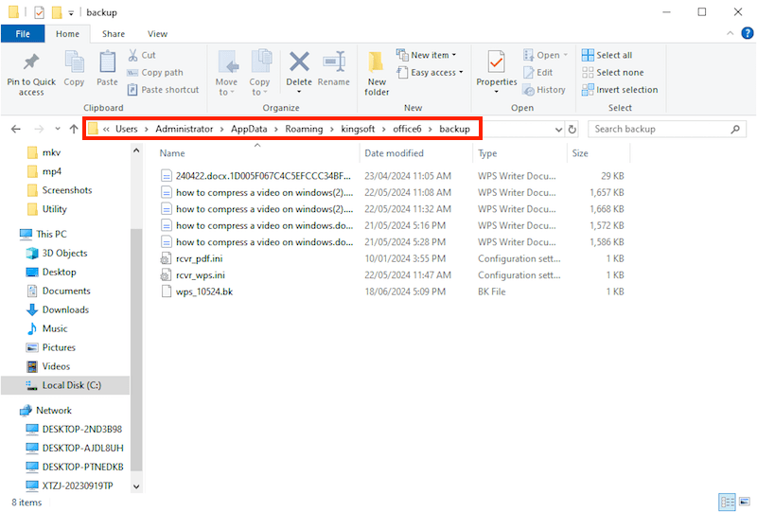Click kingsoft in the address path

click(358, 129)
